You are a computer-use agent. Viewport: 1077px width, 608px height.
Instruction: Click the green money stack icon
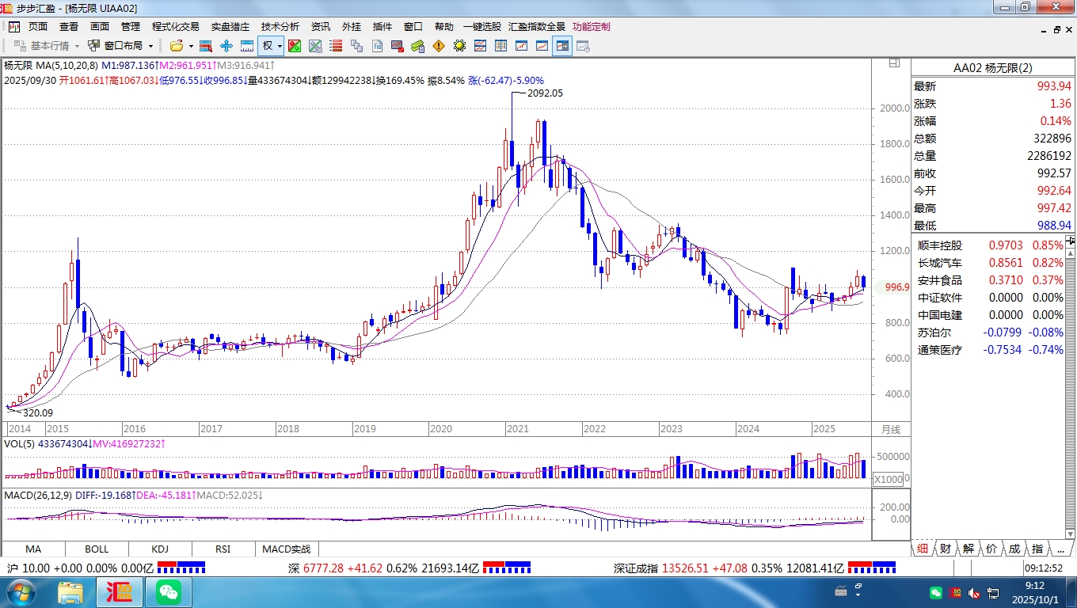[x=418, y=46]
